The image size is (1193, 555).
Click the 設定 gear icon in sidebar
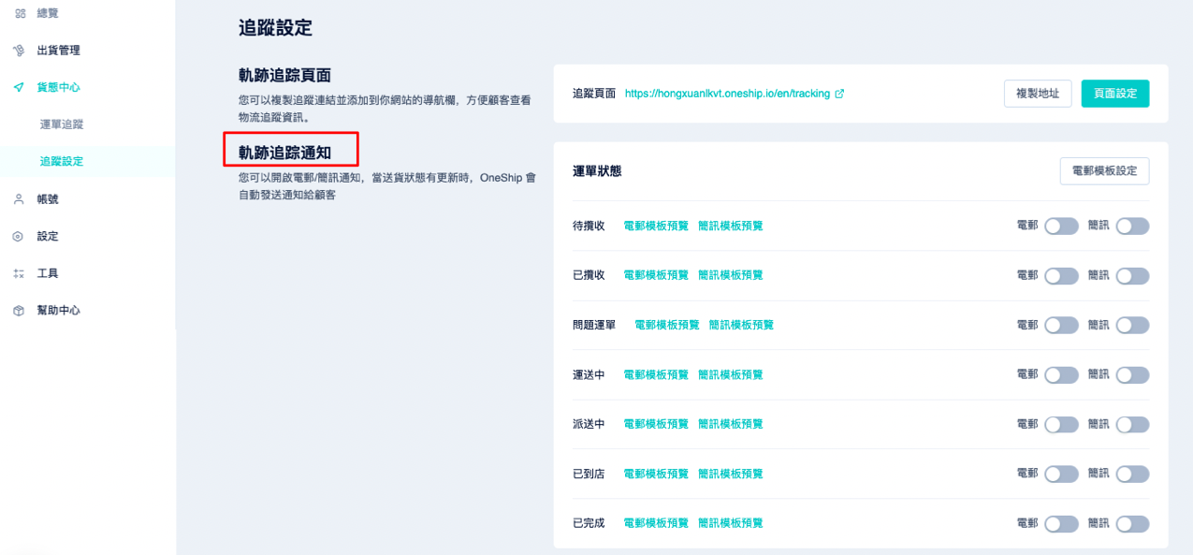click(19, 237)
